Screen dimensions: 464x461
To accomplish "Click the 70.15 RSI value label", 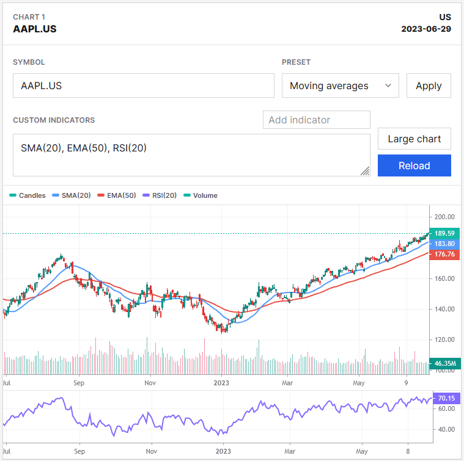I will click(446, 398).
